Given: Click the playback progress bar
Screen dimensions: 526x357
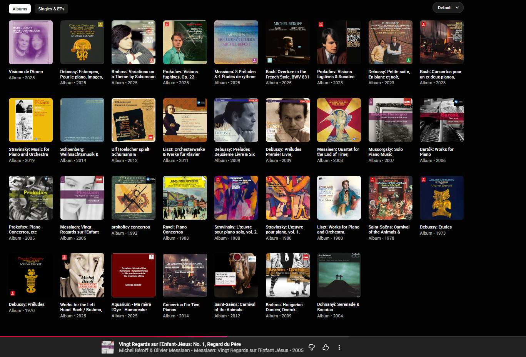Looking at the screenshot, I should pyautogui.click(x=263, y=337).
